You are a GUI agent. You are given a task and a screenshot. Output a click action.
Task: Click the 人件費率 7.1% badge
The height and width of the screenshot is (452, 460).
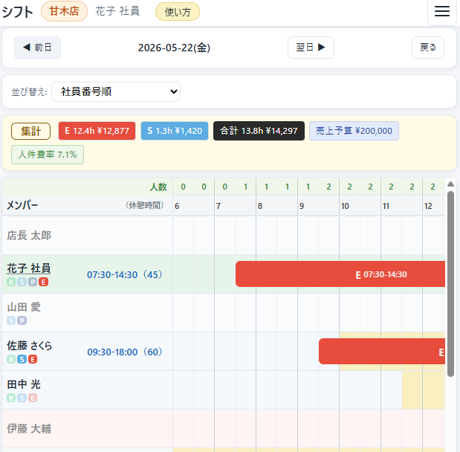48,155
